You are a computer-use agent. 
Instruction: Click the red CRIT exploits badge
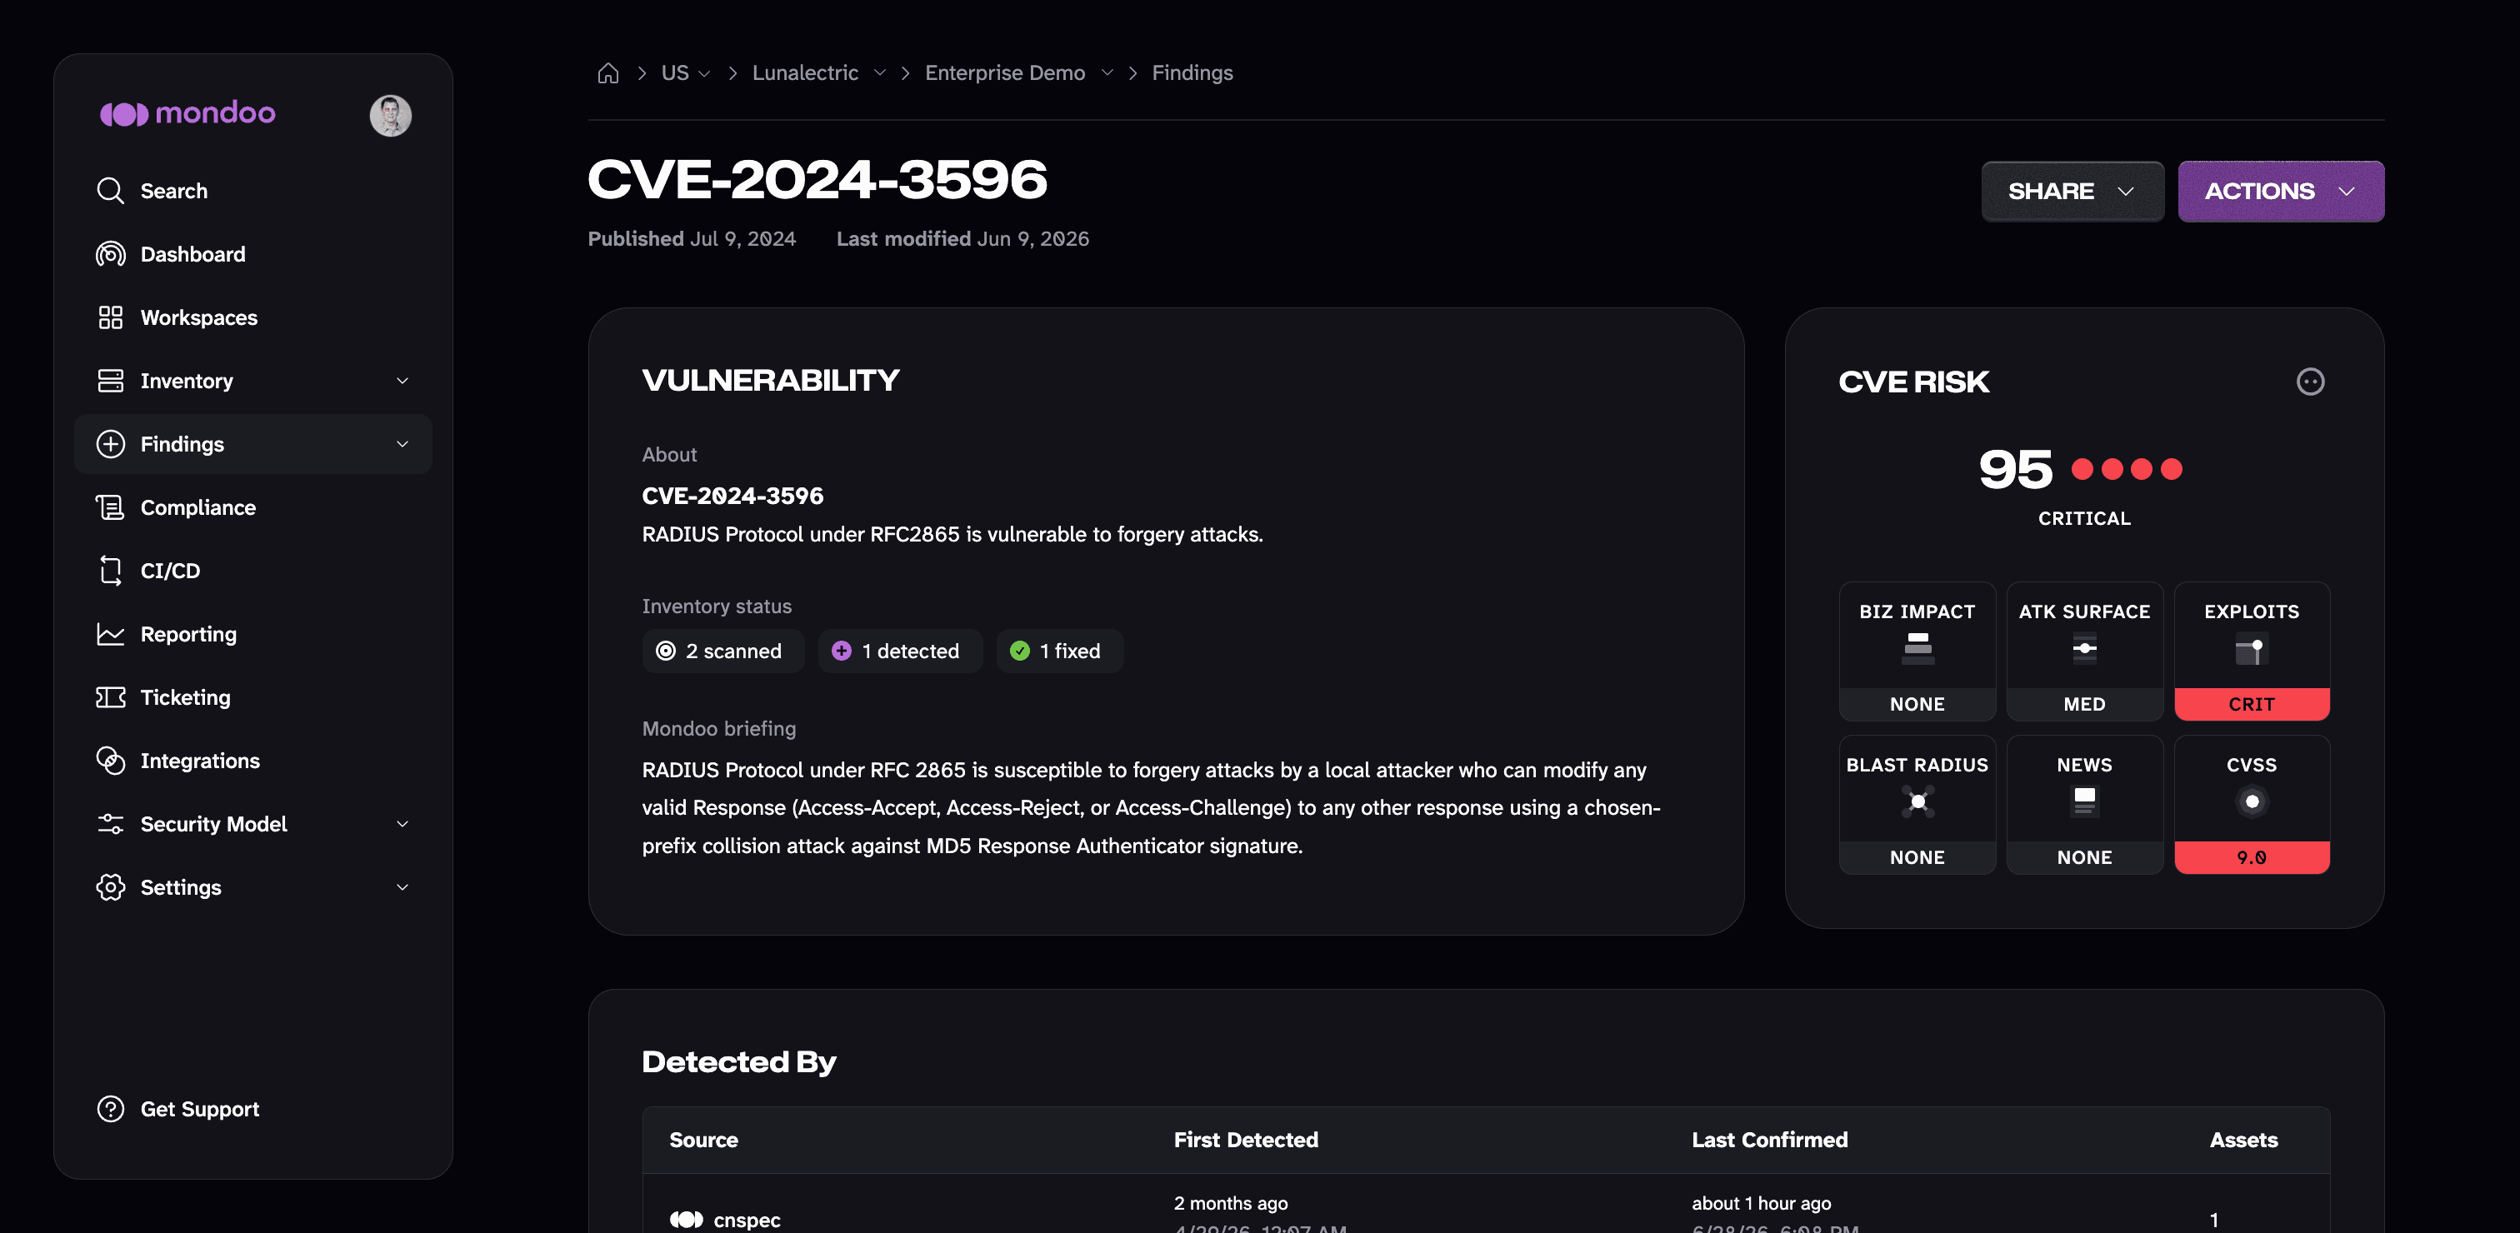(2252, 704)
